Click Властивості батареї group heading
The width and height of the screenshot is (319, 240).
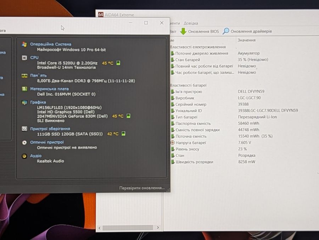188,85
